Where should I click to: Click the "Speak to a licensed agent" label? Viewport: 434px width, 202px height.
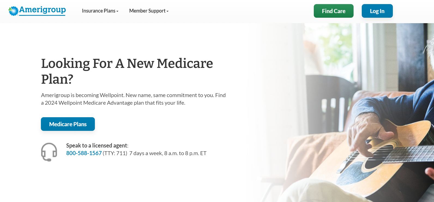[97, 145]
